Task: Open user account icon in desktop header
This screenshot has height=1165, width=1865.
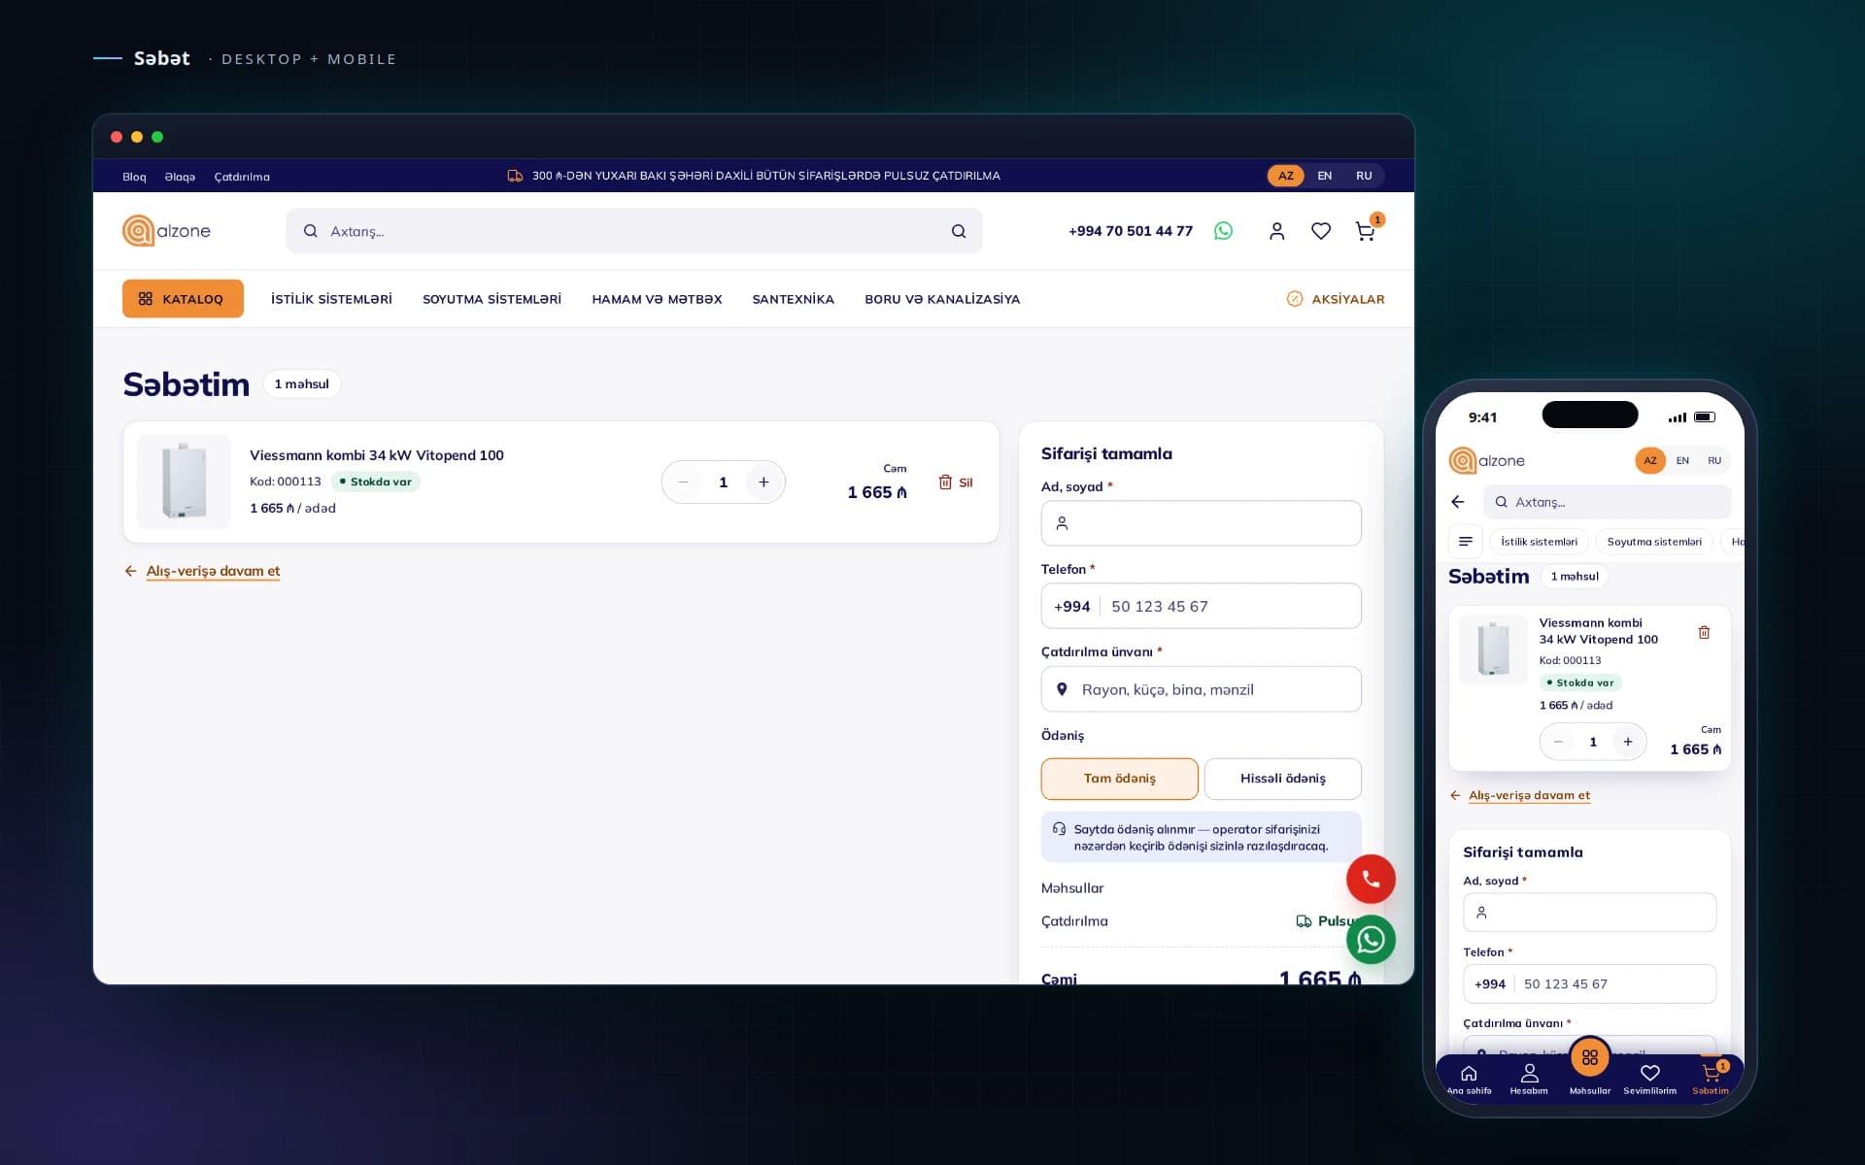Action: pyautogui.click(x=1276, y=231)
